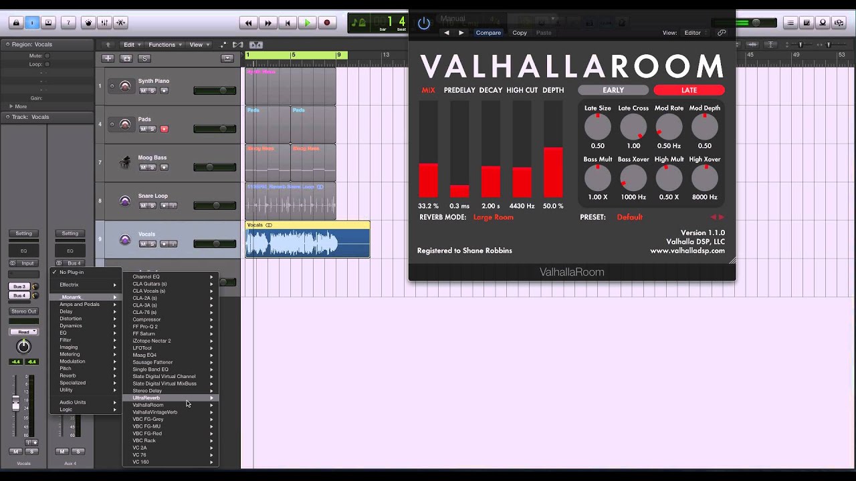
Task: Open the Functions menu dropdown
Action: pos(165,45)
